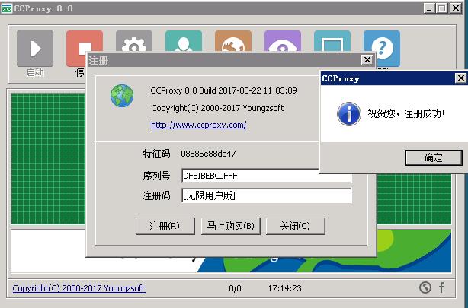Close the 注册 registration dialog
The height and width of the screenshot is (308, 468).
367,60
